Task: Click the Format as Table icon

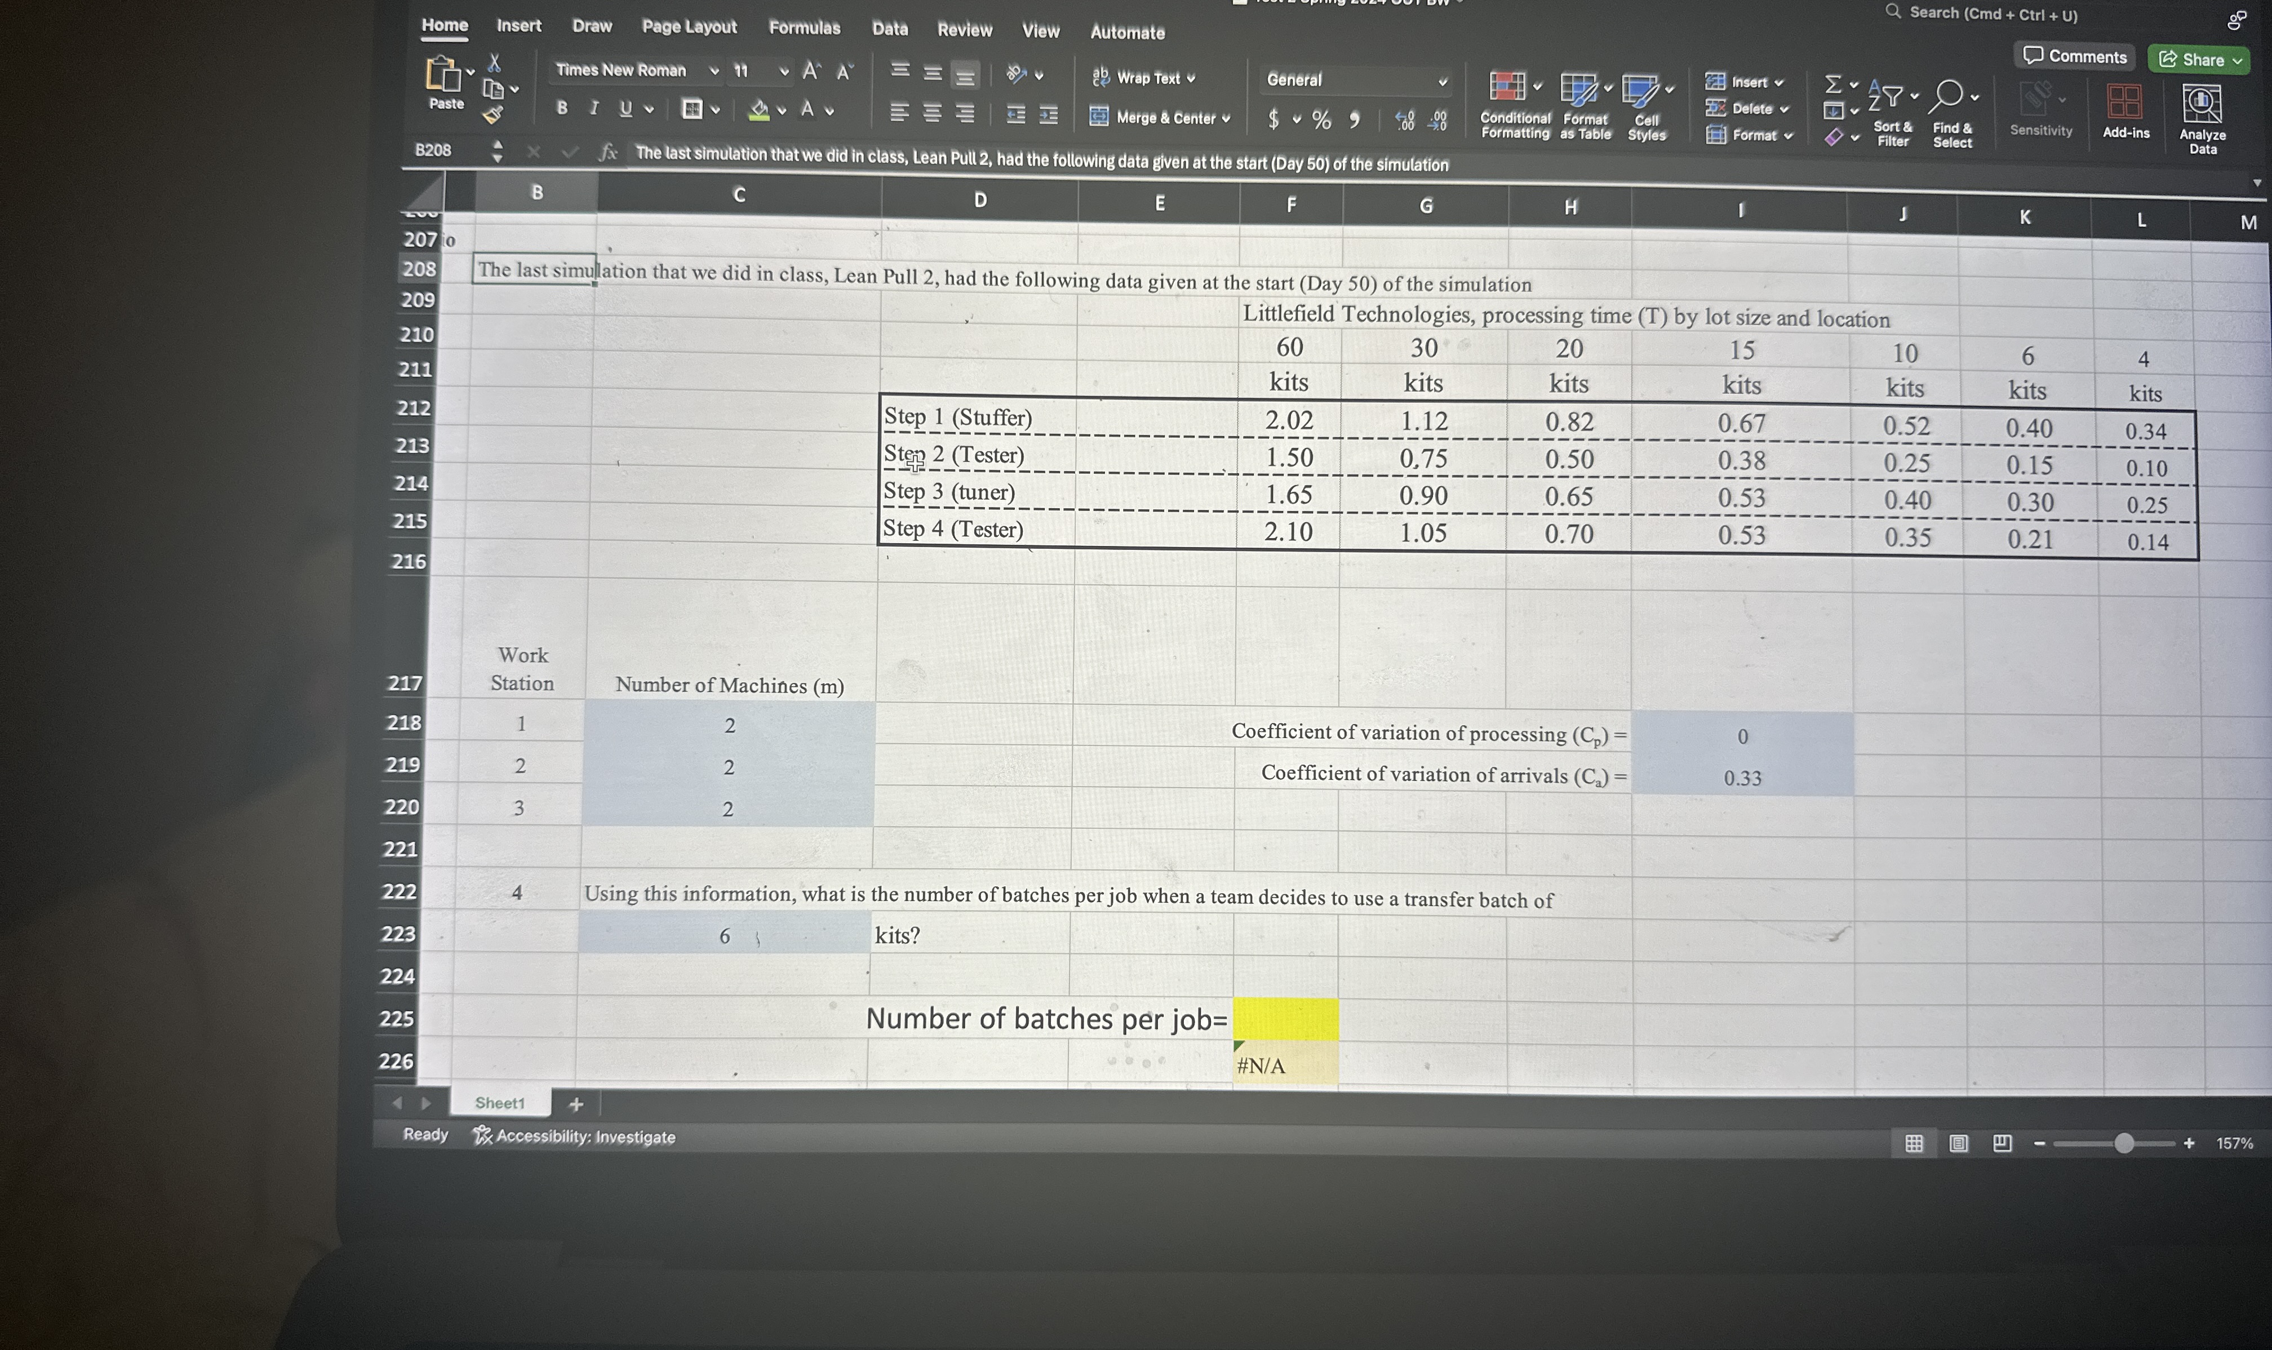Action: pyautogui.click(x=1579, y=89)
